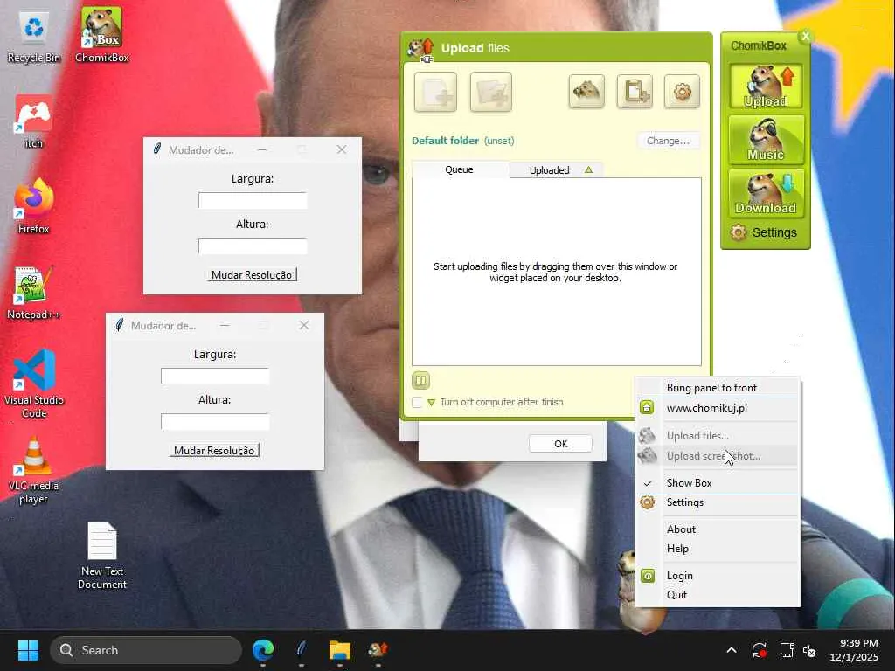
Task: Click the triangle arrow beside Uploaded tab
Action: 588,170
